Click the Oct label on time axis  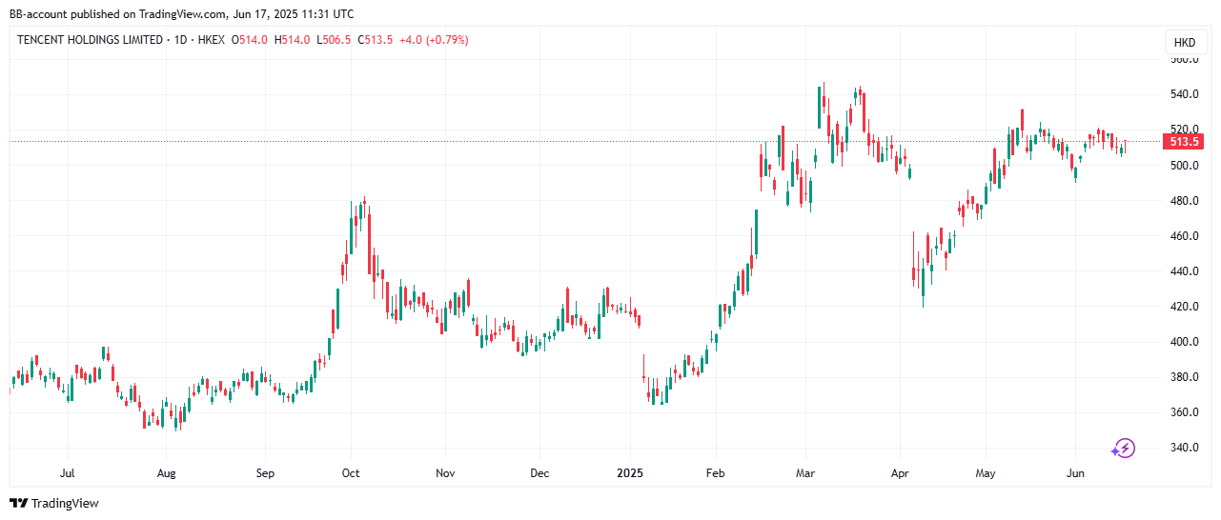point(350,472)
